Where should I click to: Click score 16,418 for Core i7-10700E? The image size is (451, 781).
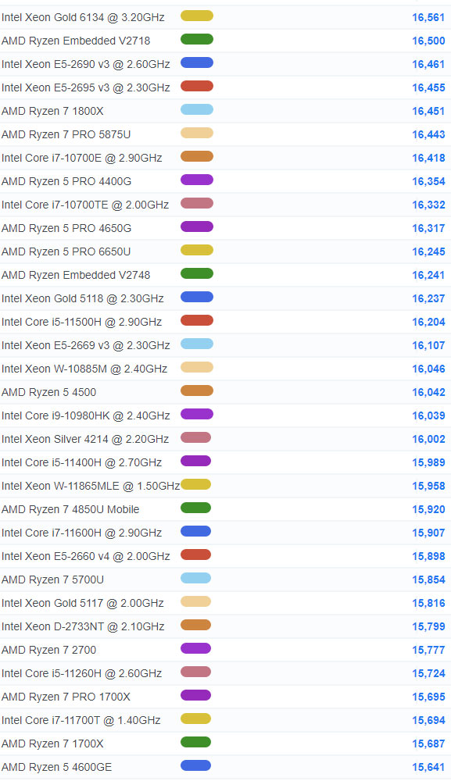click(428, 158)
